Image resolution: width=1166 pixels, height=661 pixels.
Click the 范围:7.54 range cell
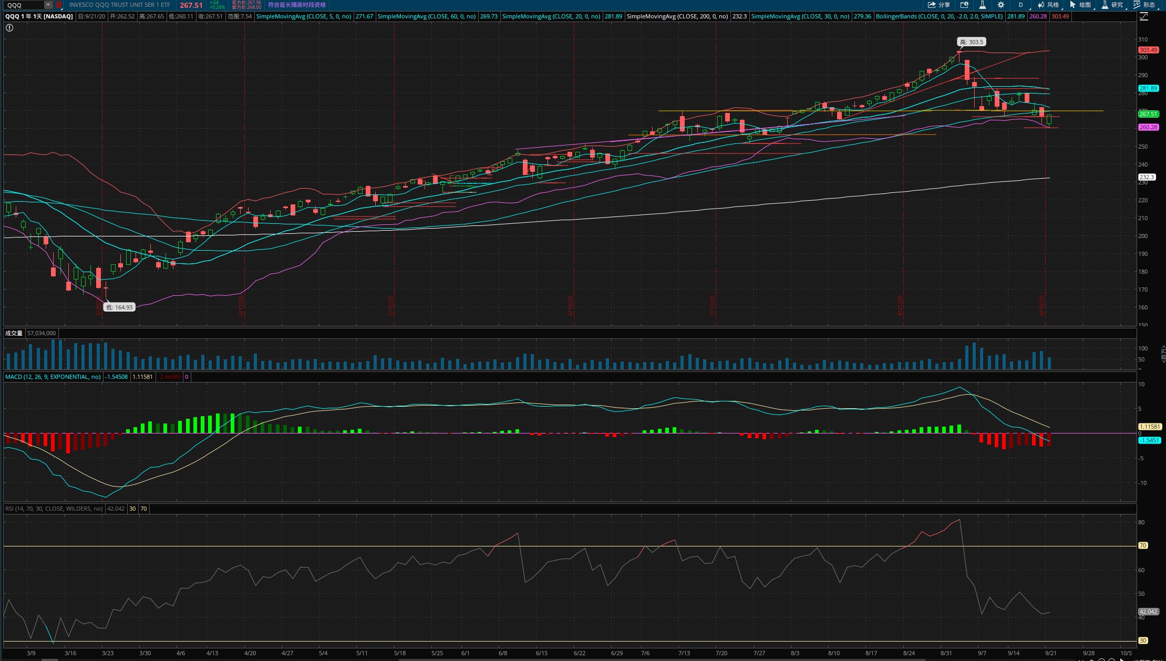(240, 16)
